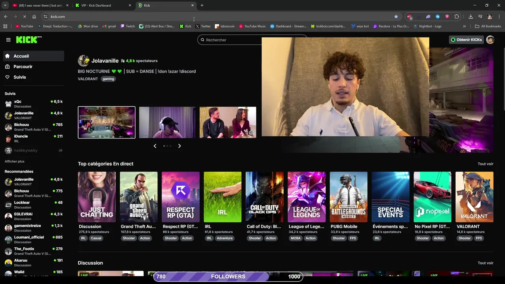Viewport: 505px width, 284px height.
Task: Click the gaming tag on featured stream
Action: 108,79
